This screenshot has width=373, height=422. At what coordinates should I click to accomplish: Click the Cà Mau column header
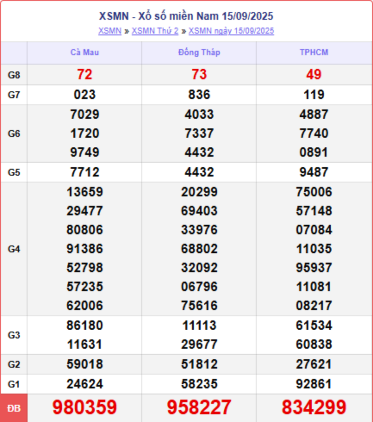pos(85,52)
